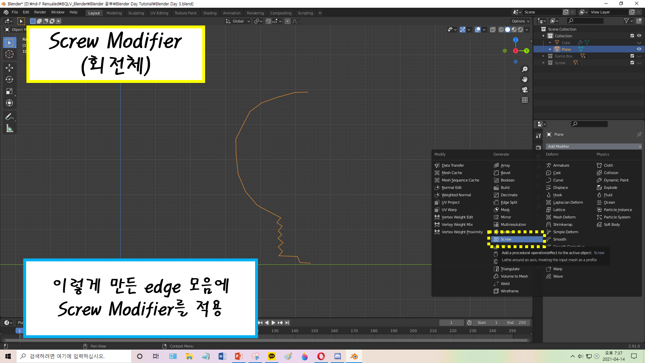This screenshot has height=363, width=645.
Task: Uncheck the Screw collection checkbox
Action: 632,63
